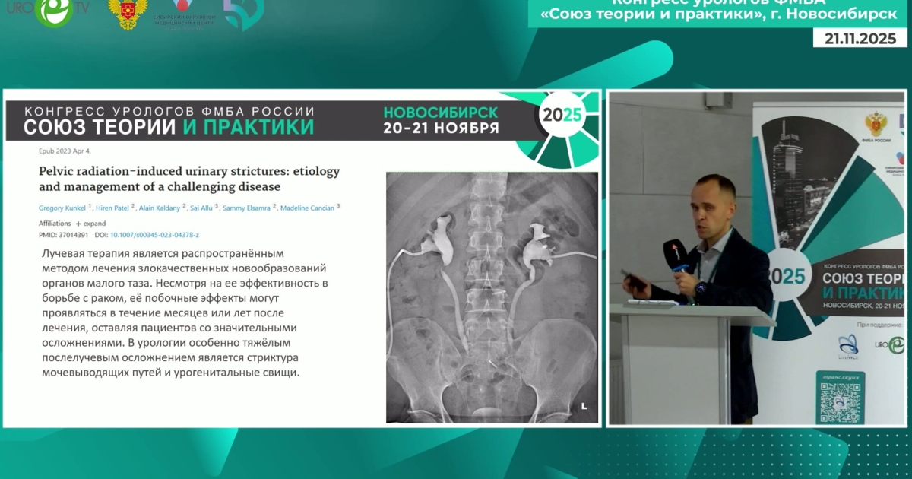The height and width of the screenshot is (479, 912).
Task: Click the circular 2025 badge on the slide
Action: (560, 116)
